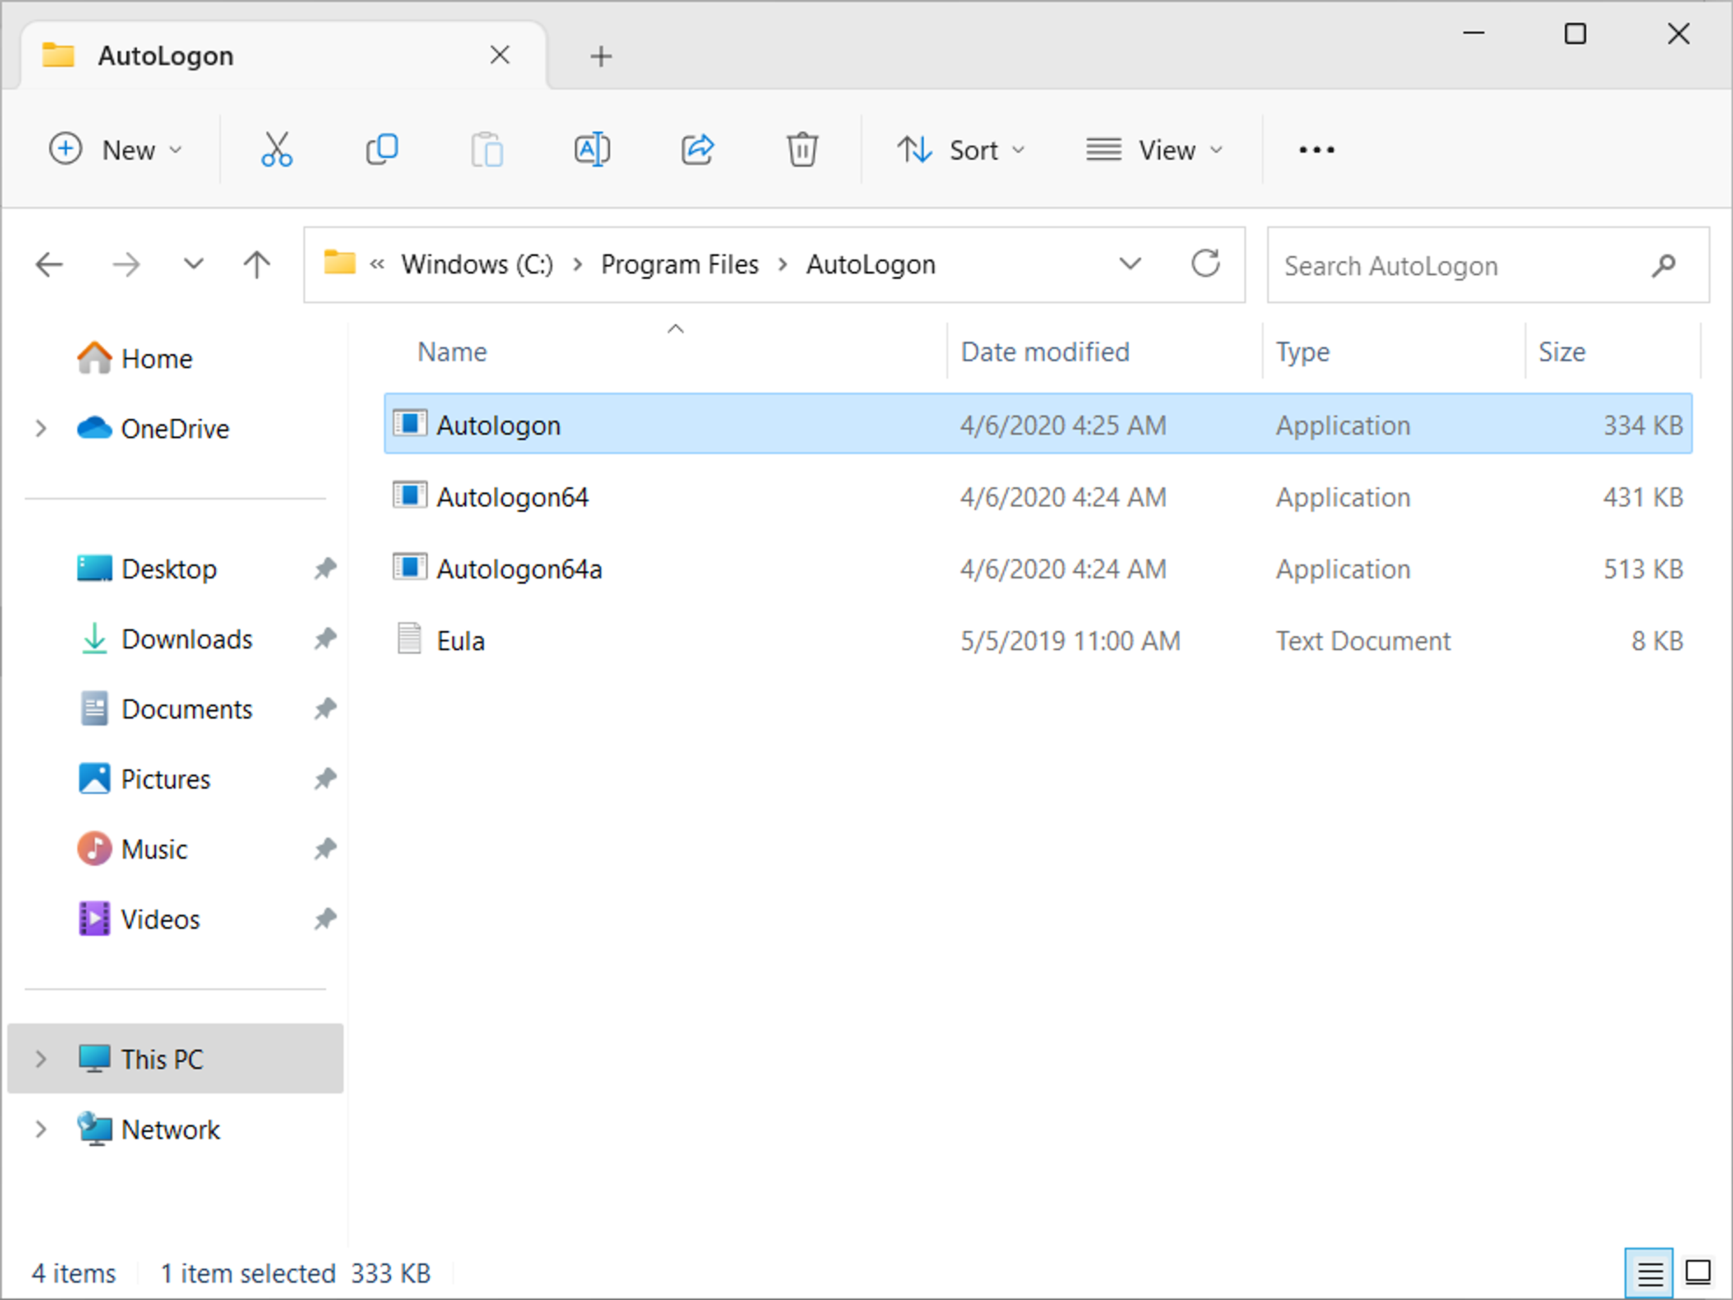Click the Rename icon in toolbar

[x=592, y=149]
